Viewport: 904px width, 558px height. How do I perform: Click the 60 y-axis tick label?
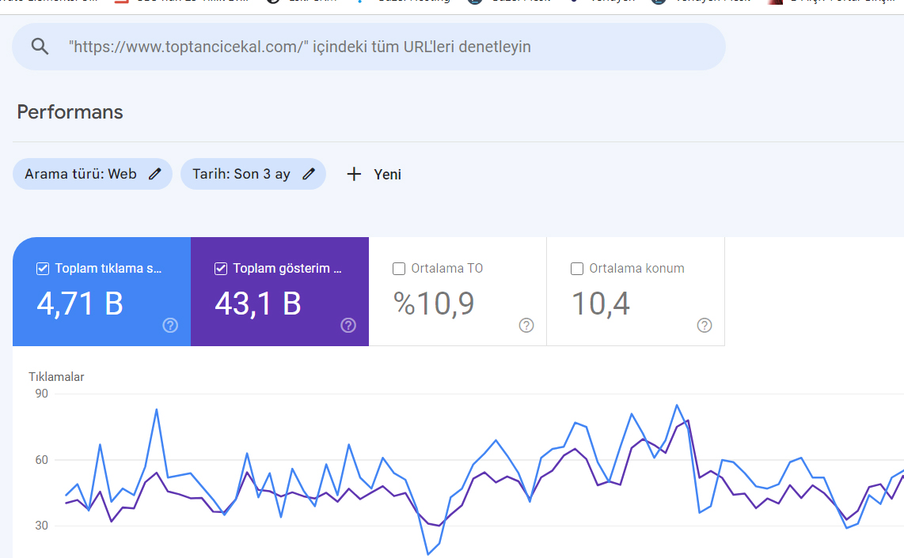(x=41, y=459)
